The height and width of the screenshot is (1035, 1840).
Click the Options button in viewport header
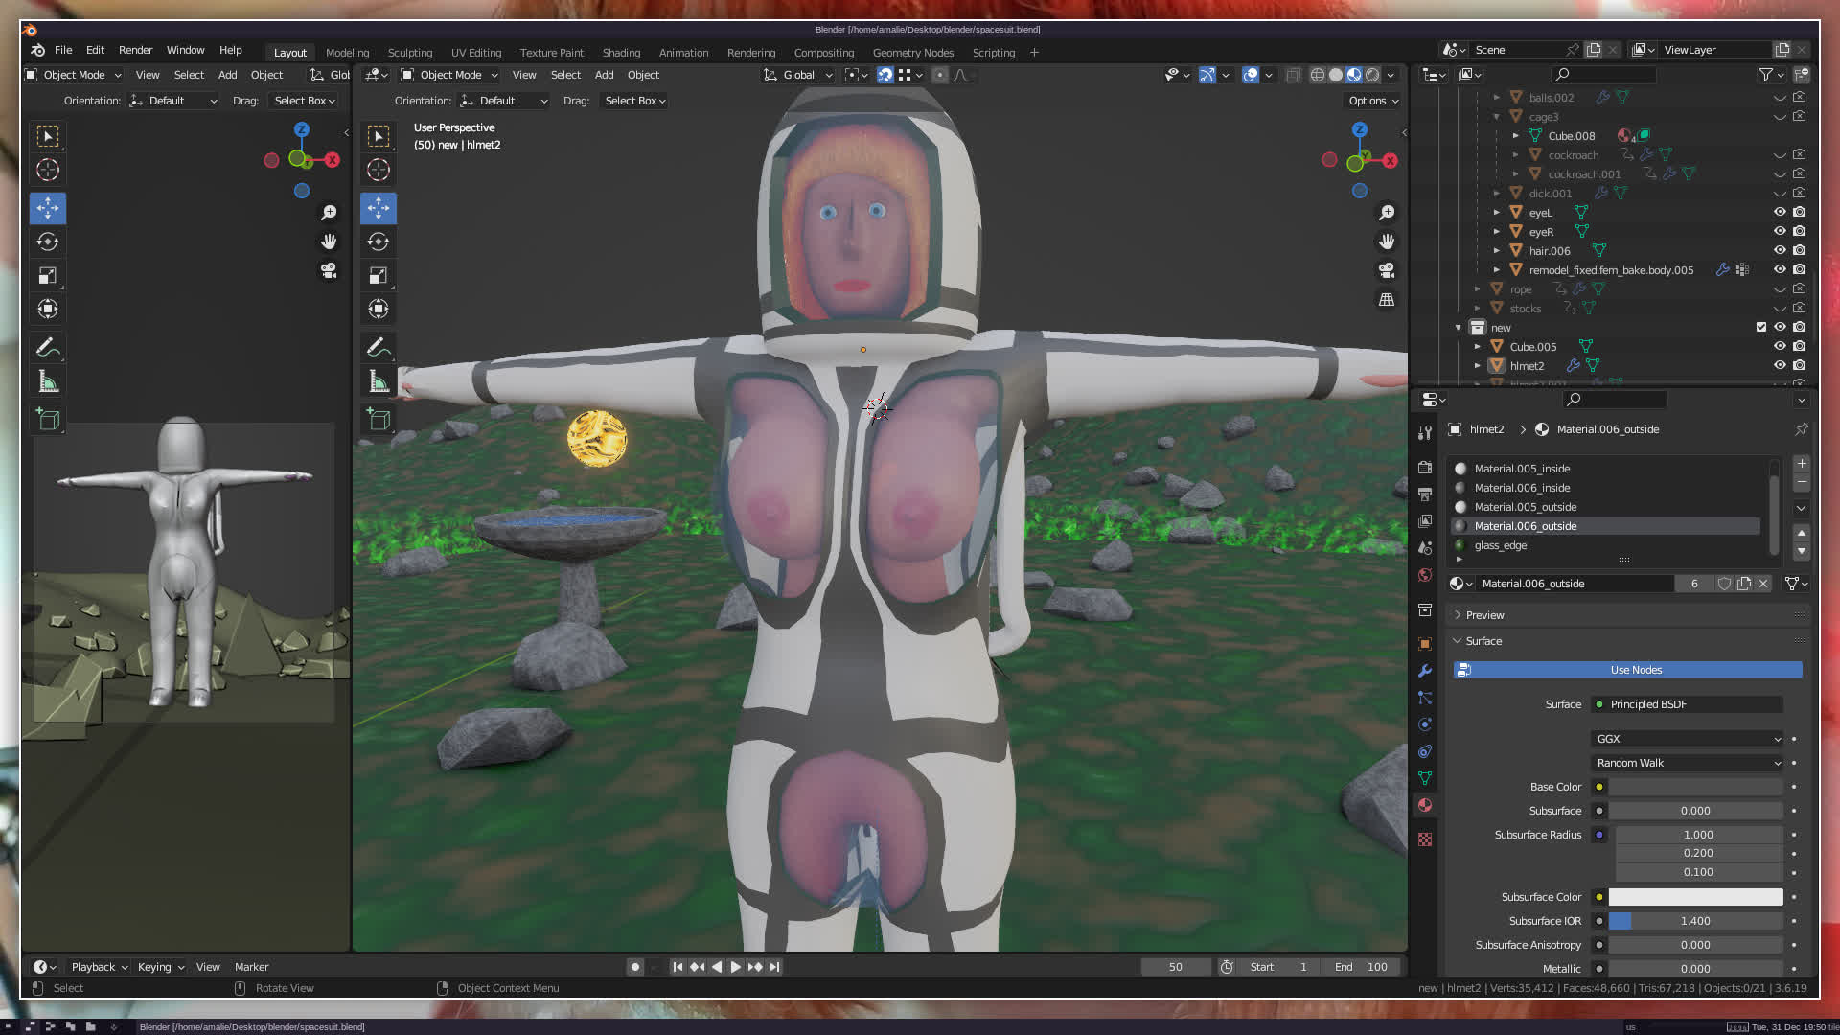[1373, 101]
